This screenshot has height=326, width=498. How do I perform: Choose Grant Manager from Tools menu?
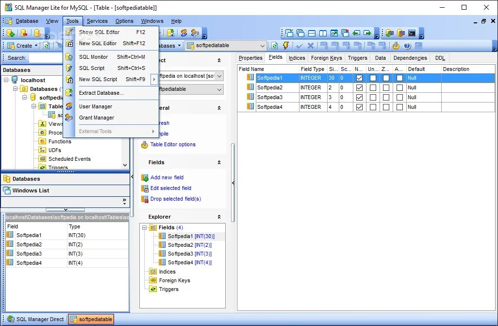tap(97, 118)
